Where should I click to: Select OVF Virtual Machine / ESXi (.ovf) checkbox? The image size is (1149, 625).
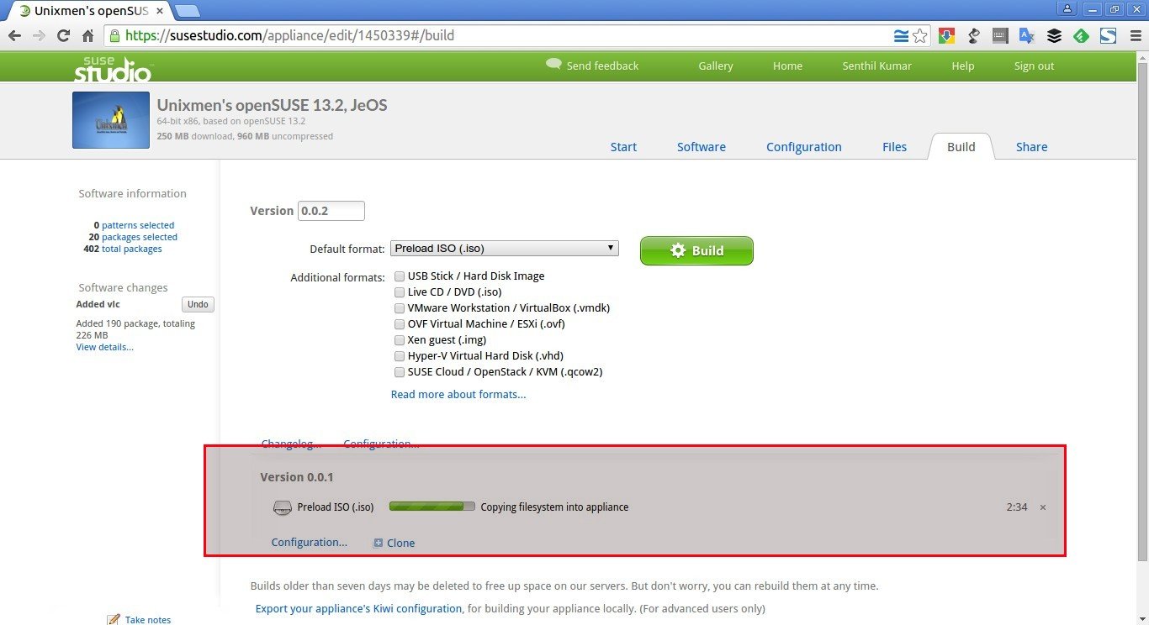point(400,324)
